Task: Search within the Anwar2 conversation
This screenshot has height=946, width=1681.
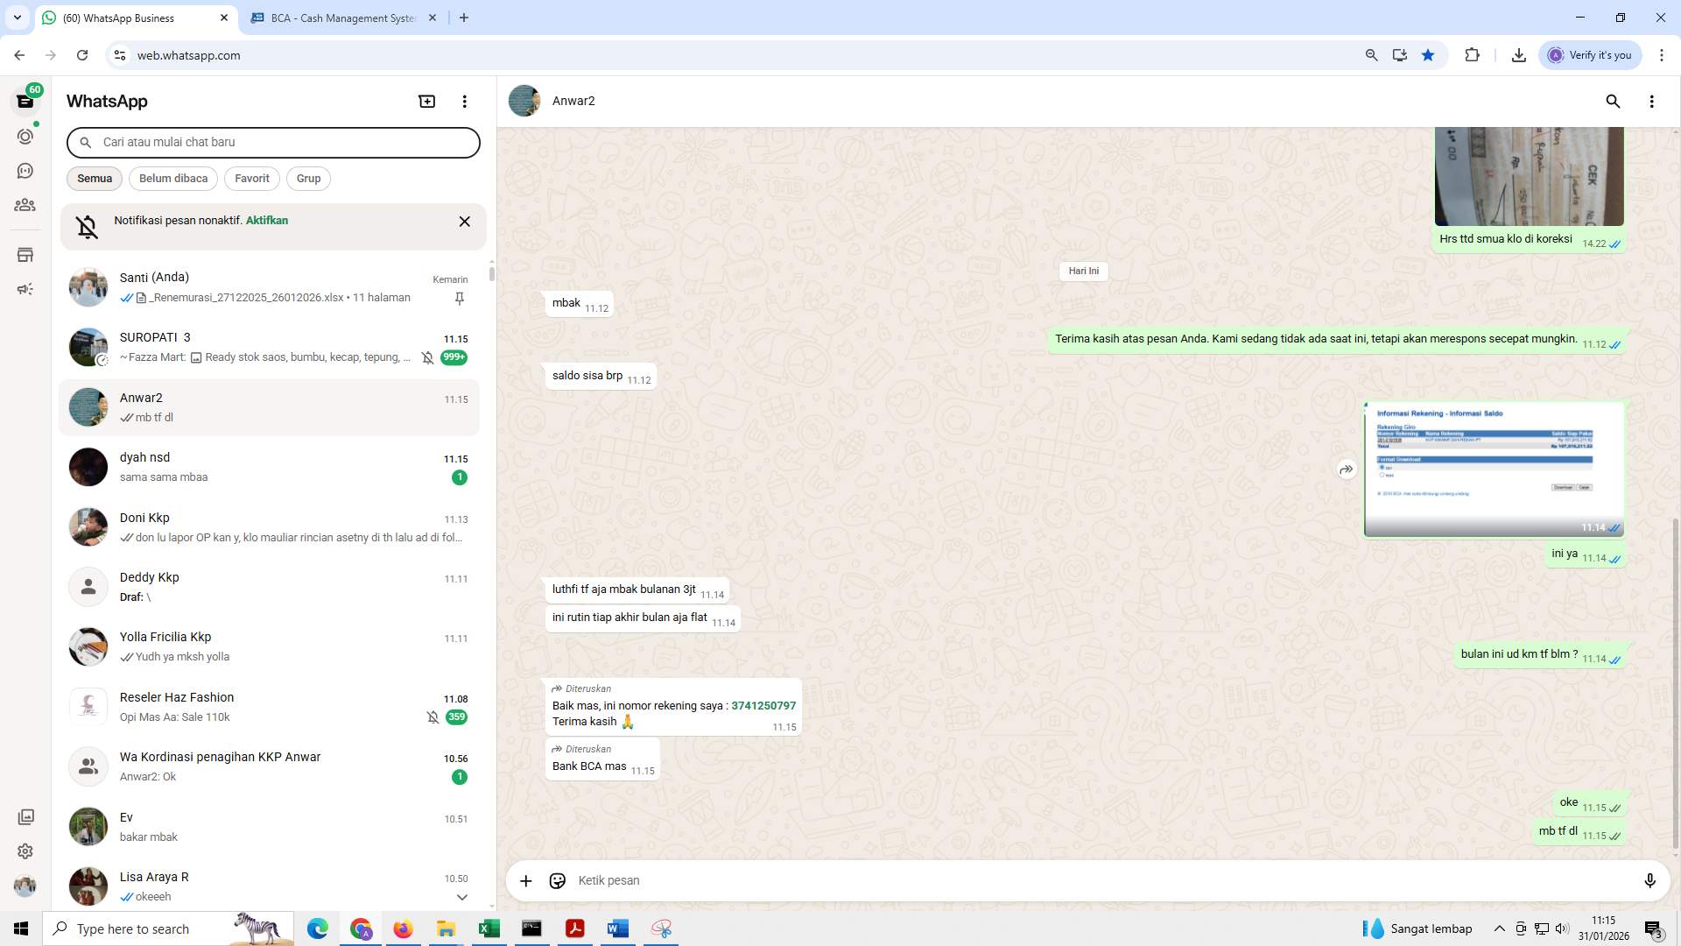Action: [x=1613, y=102]
